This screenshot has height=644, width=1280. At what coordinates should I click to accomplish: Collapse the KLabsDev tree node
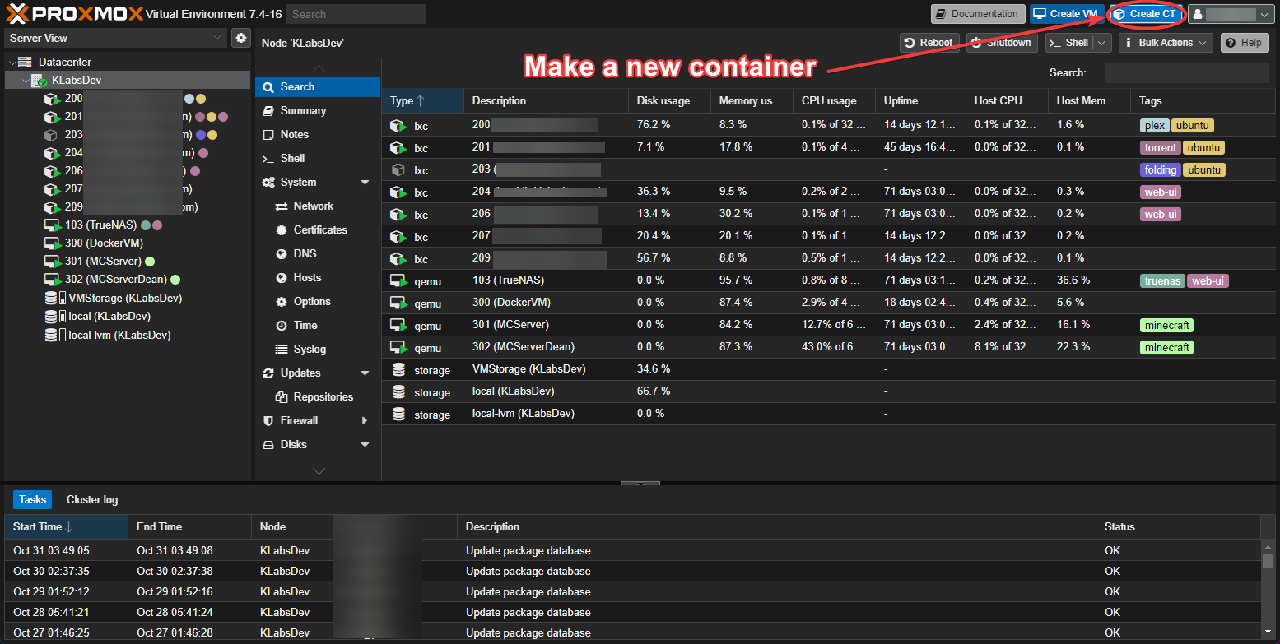26,81
